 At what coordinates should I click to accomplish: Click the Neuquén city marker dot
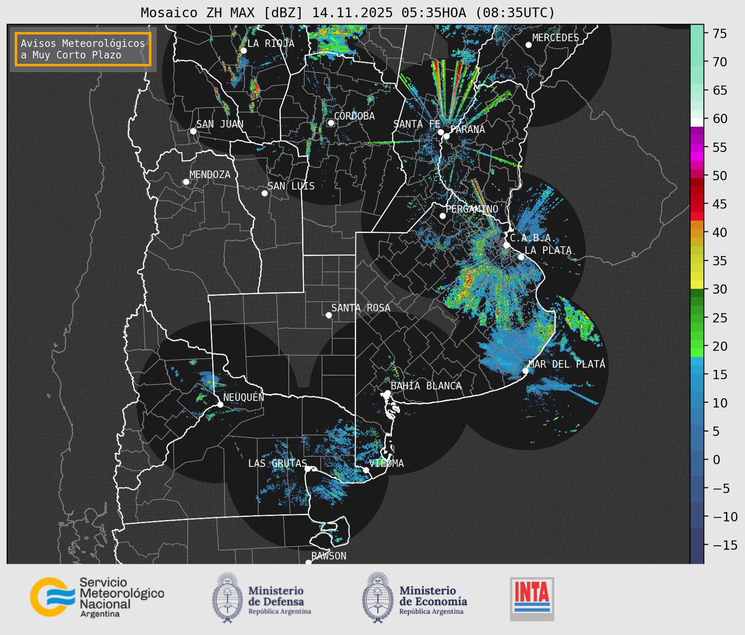(220, 404)
